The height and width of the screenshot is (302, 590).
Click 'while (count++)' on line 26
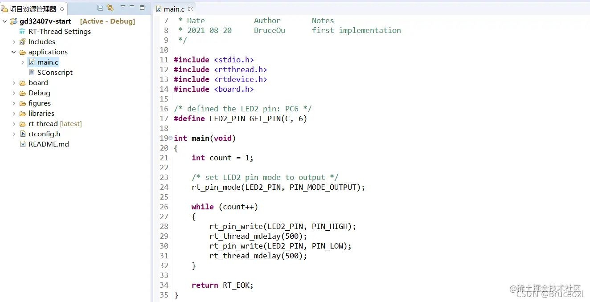(225, 207)
